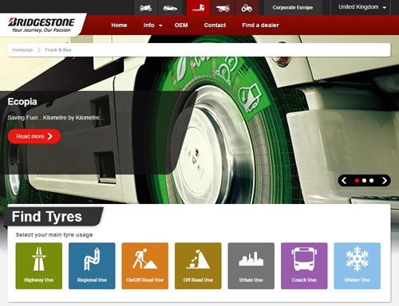The width and height of the screenshot is (399, 306).
Task: Choose the Highway Use tile
Action: (x=39, y=265)
